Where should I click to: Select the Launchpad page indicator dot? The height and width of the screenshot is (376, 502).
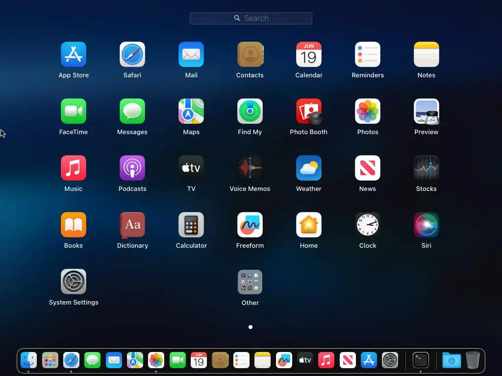coord(251,327)
